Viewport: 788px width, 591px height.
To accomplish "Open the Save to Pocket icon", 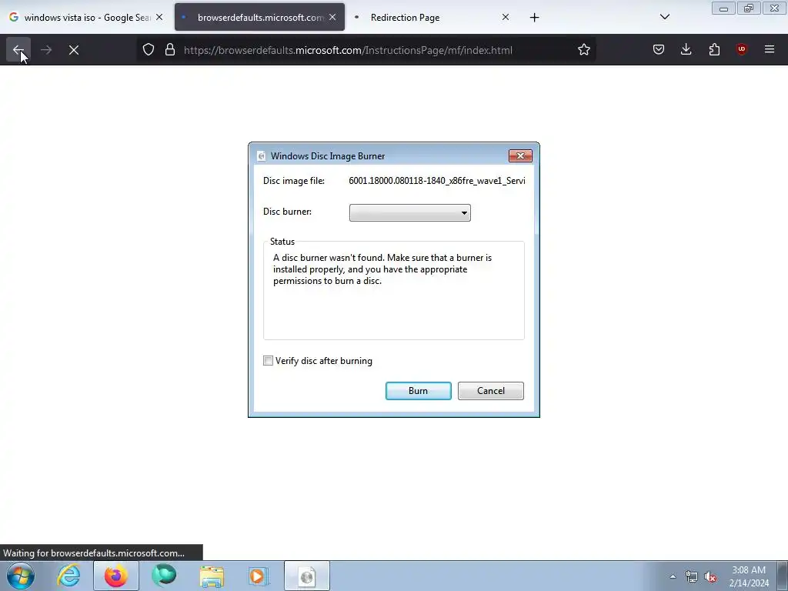I will click(x=659, y=50).
